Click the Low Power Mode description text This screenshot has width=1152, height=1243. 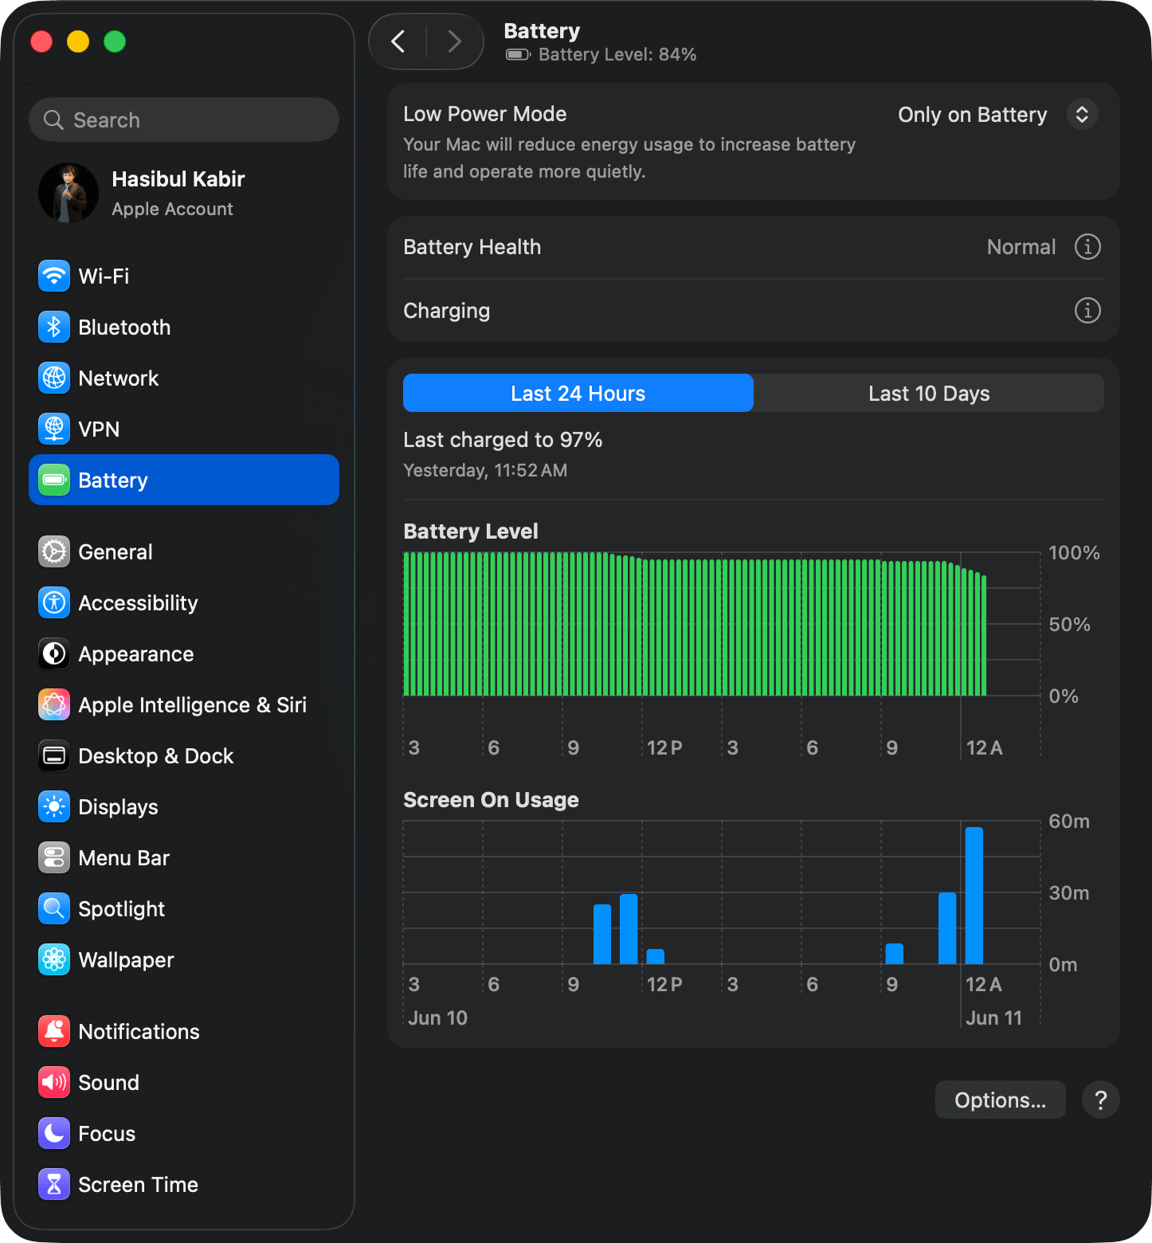(x=629, y=158)
